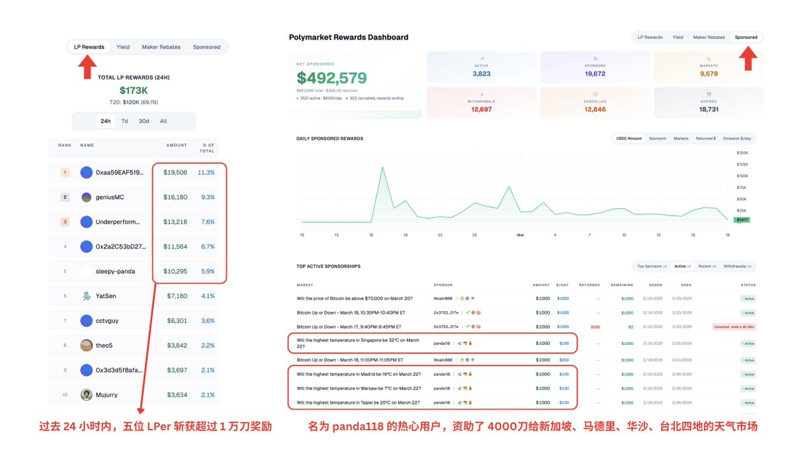
Task: Click the avatar next to 0x2a2C53bD27
Action: (86, 247)
